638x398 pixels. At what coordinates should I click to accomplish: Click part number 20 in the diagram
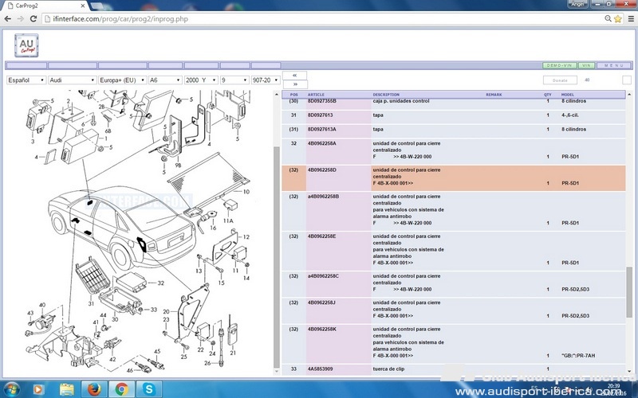[166, 312]
